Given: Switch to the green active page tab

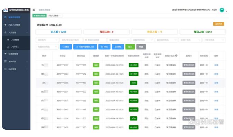Looking at the screenshot, I should pos(39,16).
